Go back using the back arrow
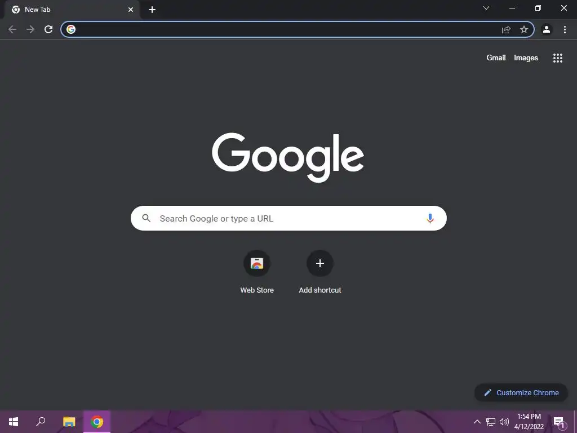The width and height of the screenshot is (577, 433). [x=12, y=29]
